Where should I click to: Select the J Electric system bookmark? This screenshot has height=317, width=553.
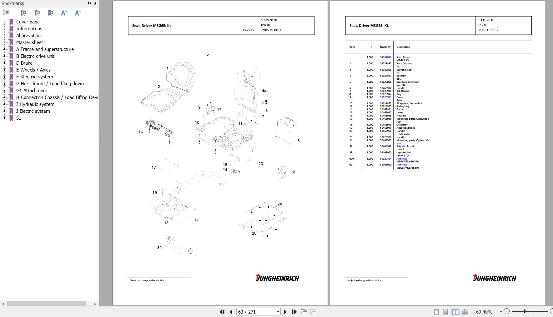pos(33,111)
